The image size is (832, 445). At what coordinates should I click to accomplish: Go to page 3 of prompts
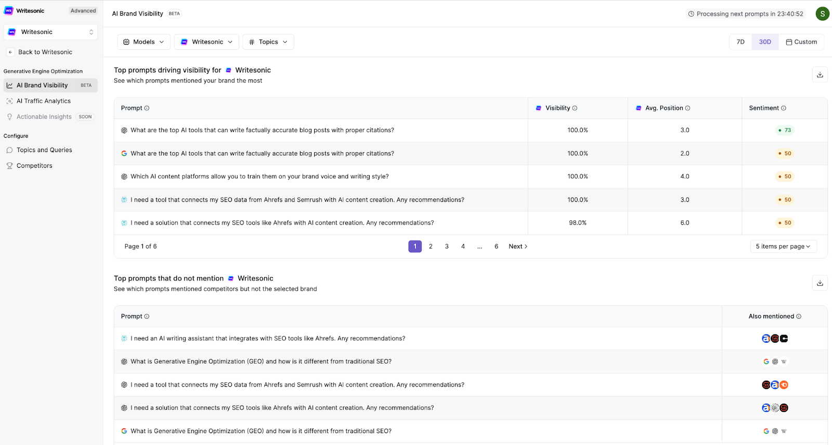point(447,247)
